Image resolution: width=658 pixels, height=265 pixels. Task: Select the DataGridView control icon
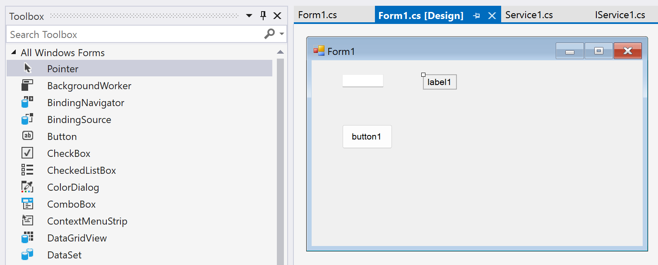(27, 238)
